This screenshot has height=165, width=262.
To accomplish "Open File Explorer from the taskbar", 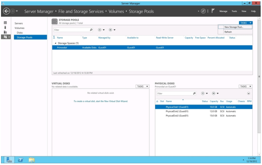I will tap(32, 160).
